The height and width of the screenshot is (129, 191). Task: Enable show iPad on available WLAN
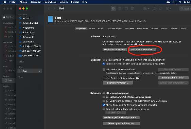104,97
